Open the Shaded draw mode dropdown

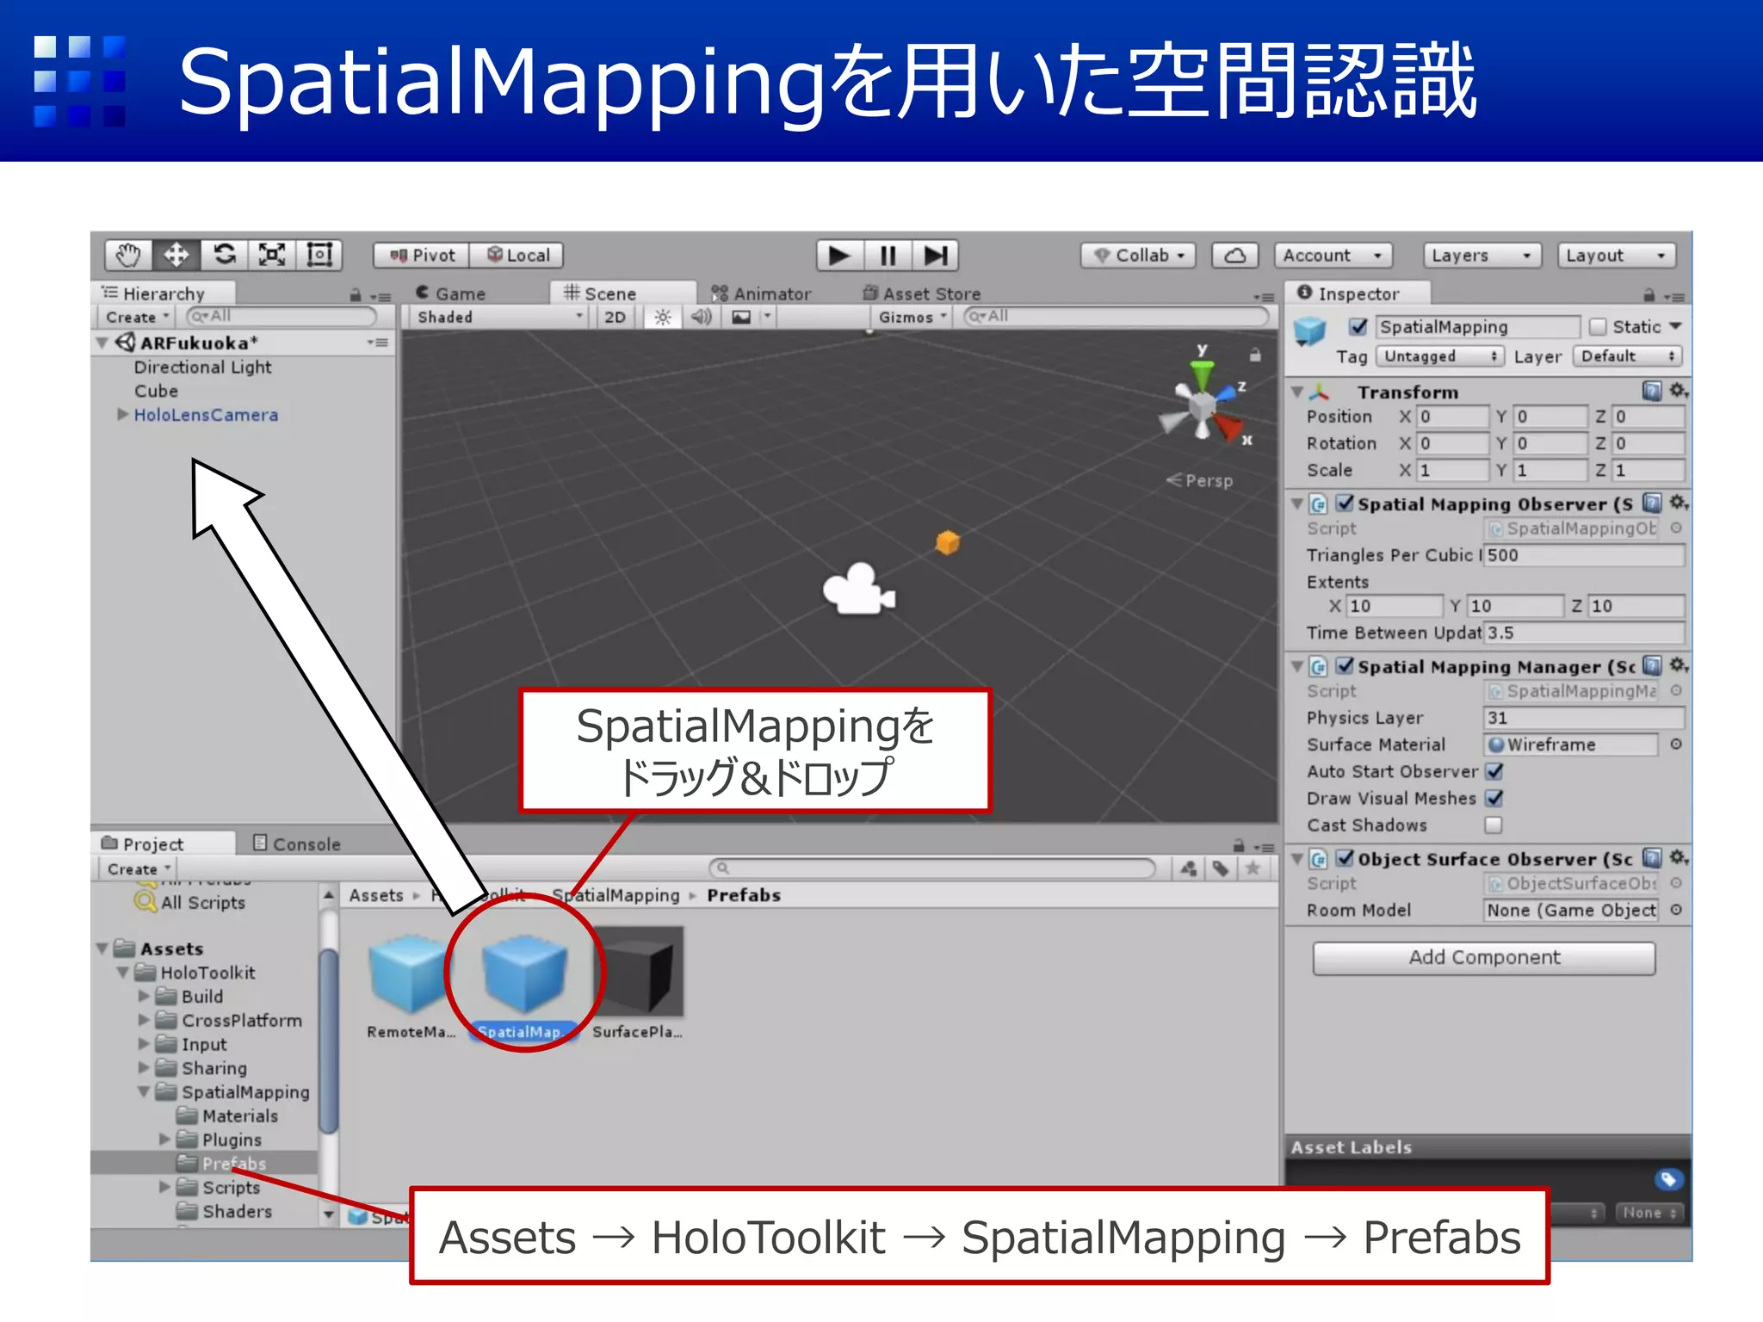click(499, 318)
